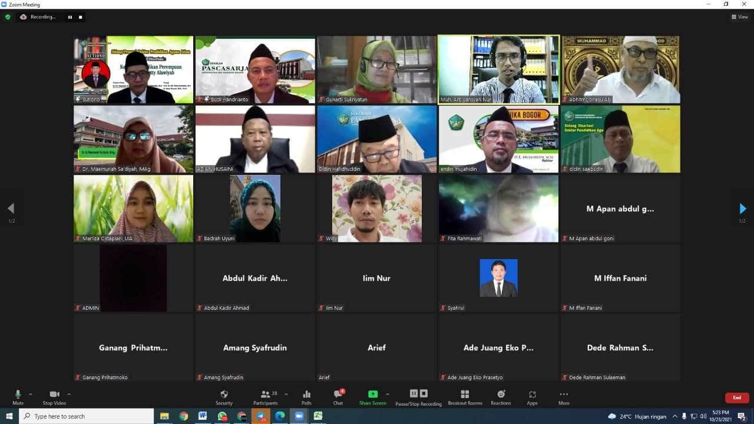Mute the microphone
The image size is (754, 424).
point(18,397)
